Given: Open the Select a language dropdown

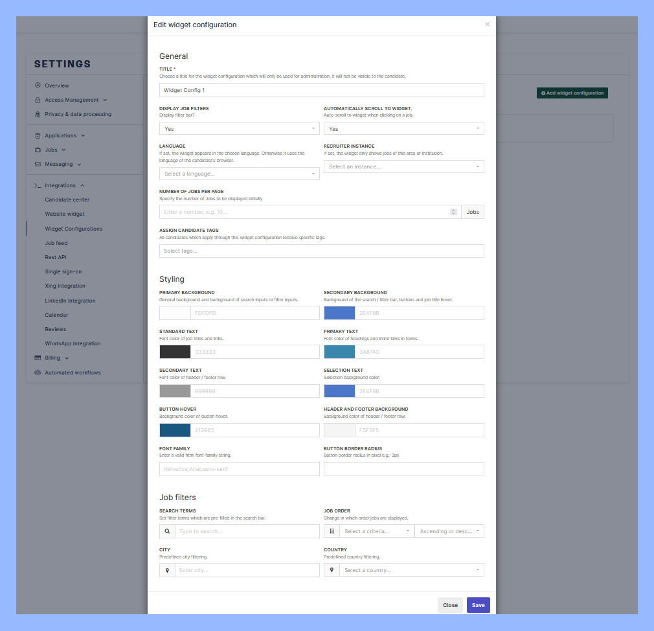Looking at the screenshot, I should coord(239,173).
